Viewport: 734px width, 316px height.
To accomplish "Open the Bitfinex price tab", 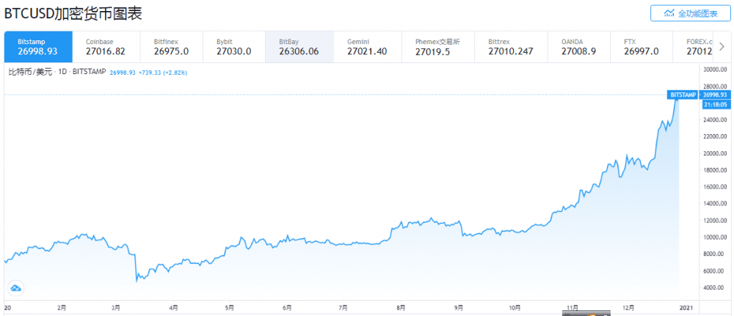I will coord(172,47).
